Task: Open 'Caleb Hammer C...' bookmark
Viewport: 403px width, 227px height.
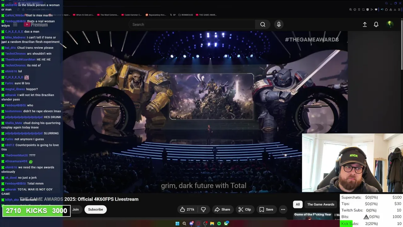Action: click(131, 15)
